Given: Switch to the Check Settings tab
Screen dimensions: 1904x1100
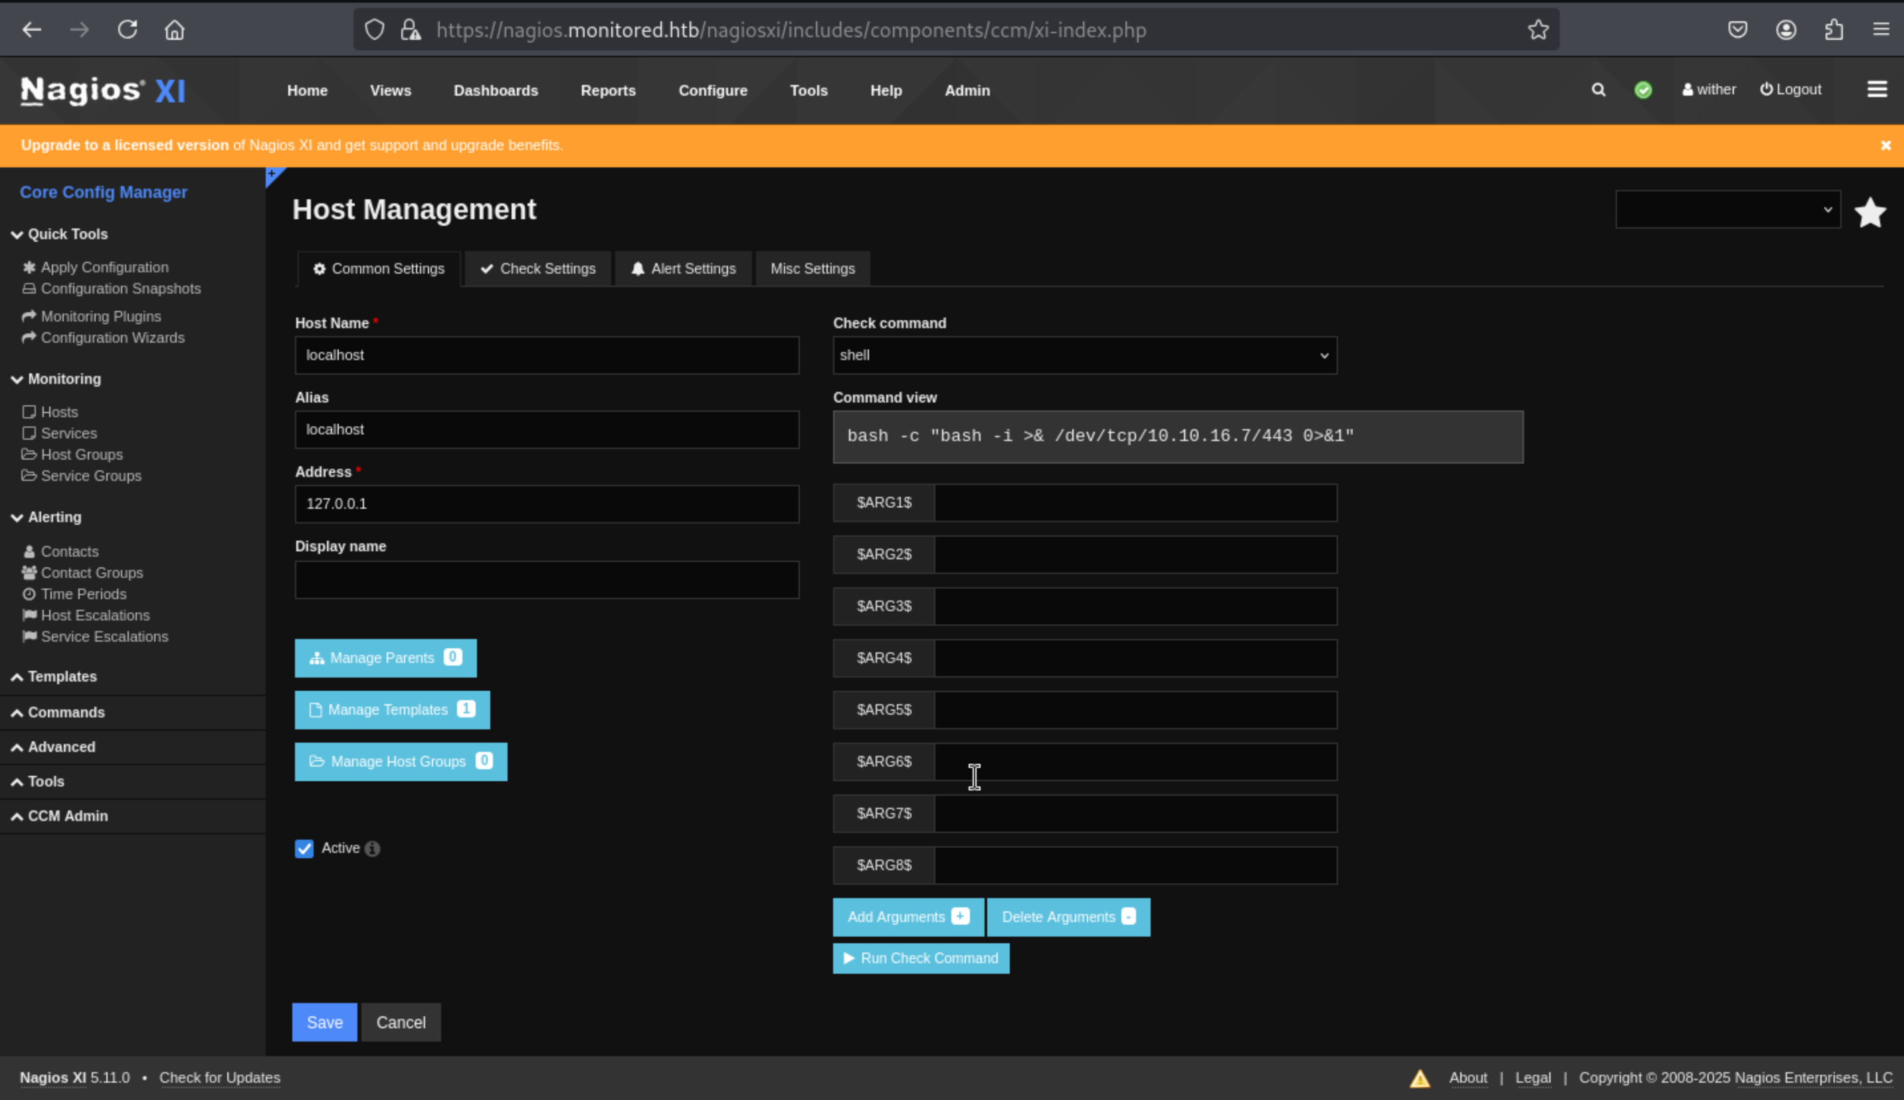Looking at the screenshot, I should [538, 269].
